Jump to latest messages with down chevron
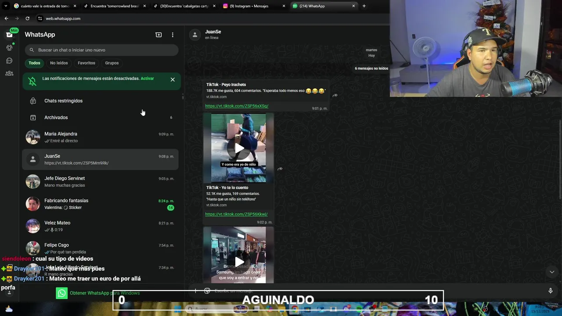 552,272
